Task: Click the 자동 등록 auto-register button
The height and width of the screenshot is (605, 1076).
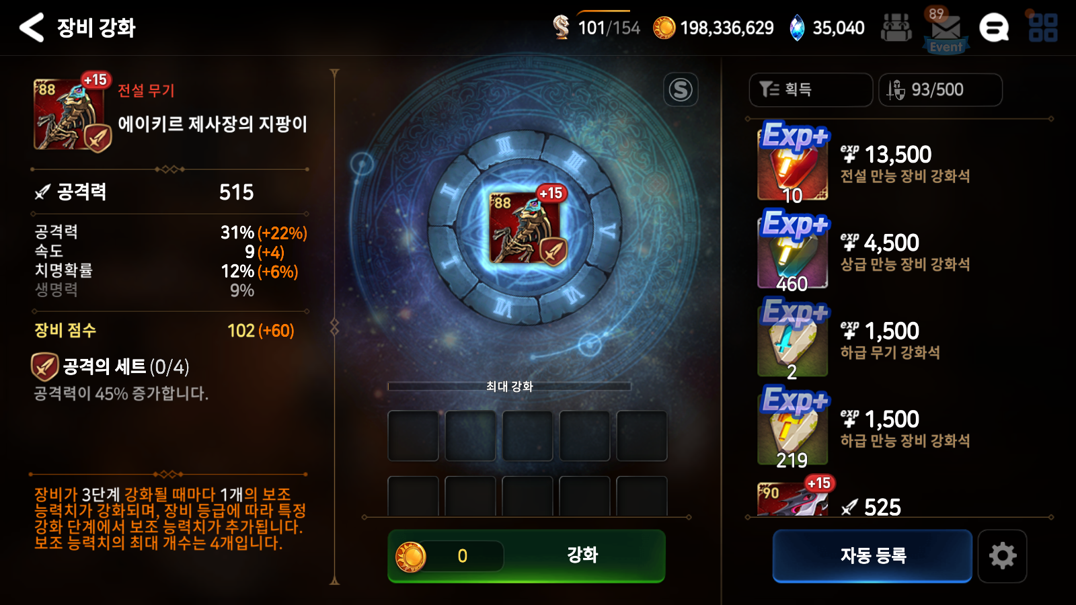Action: click(872, 556)
